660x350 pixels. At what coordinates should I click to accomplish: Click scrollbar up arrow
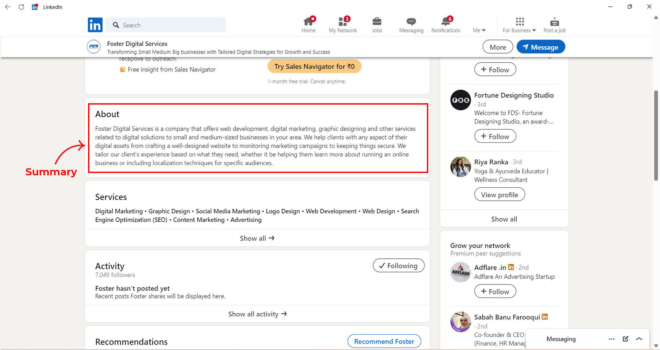click(656, 18)
